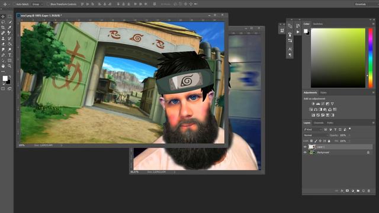This screenshot has height=213, width=379.
Task: Select the Clone Stamp tool
Action: (x=3, y=38)
